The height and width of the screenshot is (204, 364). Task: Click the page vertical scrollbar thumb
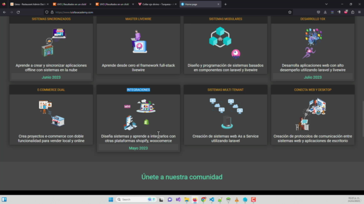363,118
